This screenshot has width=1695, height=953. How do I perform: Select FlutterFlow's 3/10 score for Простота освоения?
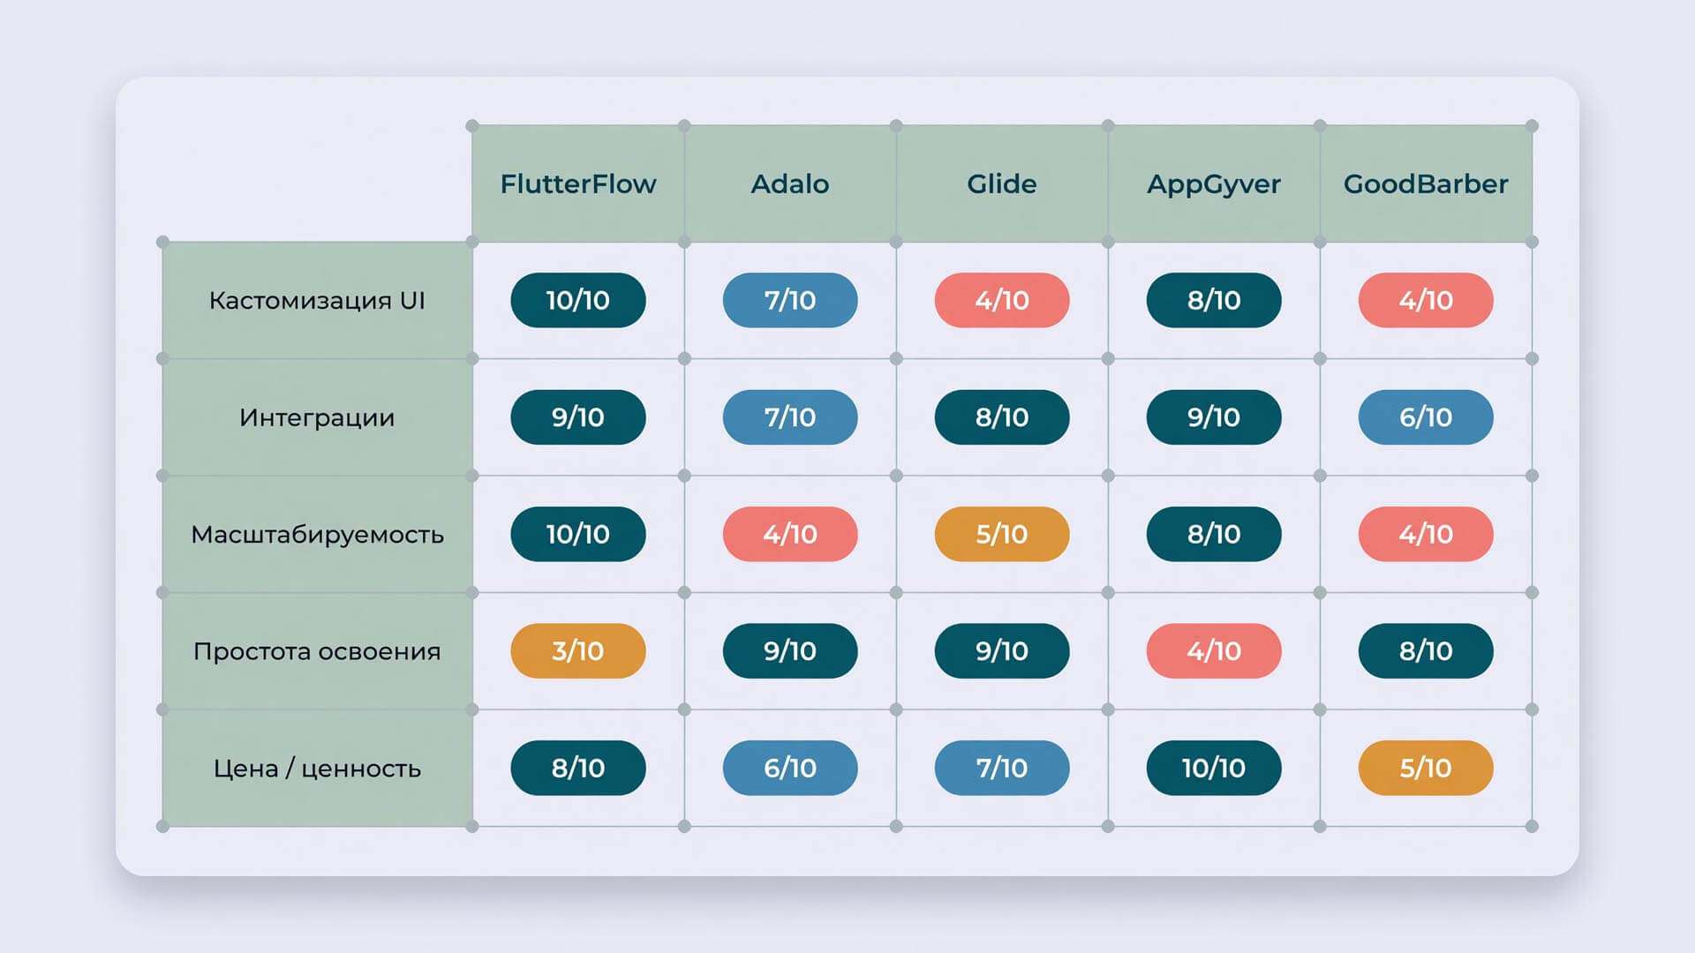[x=578, y=651]
